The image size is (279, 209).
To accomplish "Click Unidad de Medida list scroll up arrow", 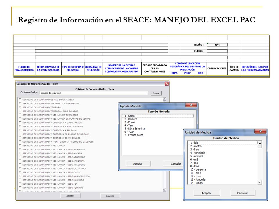I will coord(260,143).
